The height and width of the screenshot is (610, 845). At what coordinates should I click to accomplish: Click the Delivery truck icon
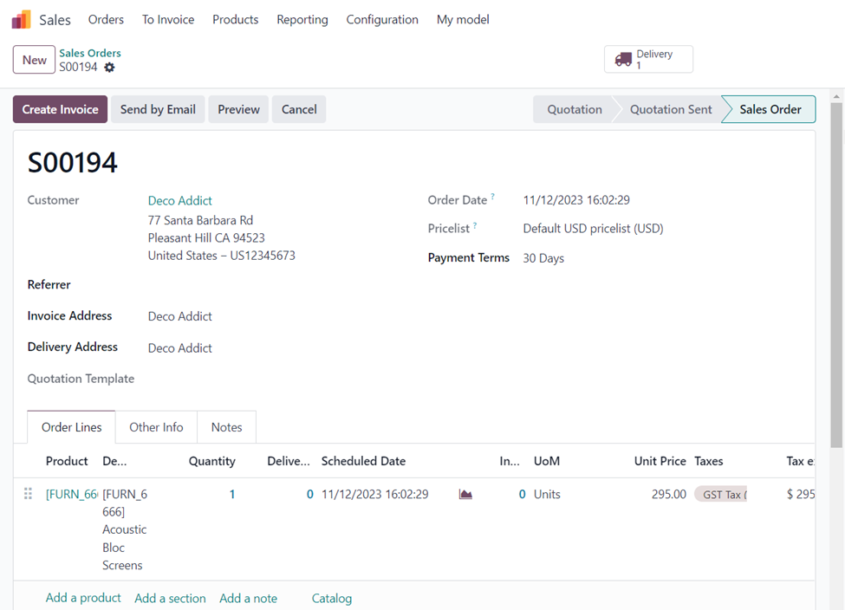623,59
